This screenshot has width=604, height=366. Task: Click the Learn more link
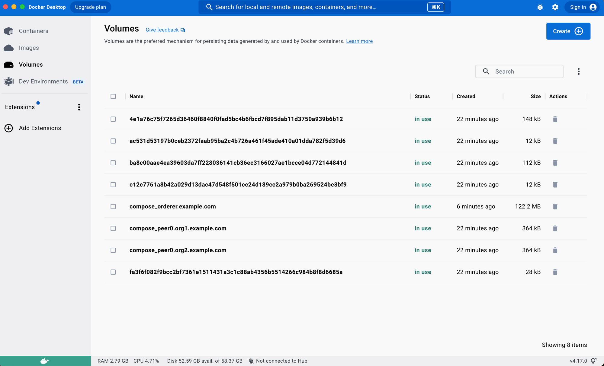pos(359,41)
